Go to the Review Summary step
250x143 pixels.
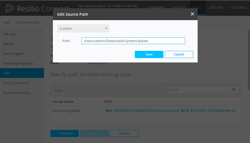tap(17, 93)
